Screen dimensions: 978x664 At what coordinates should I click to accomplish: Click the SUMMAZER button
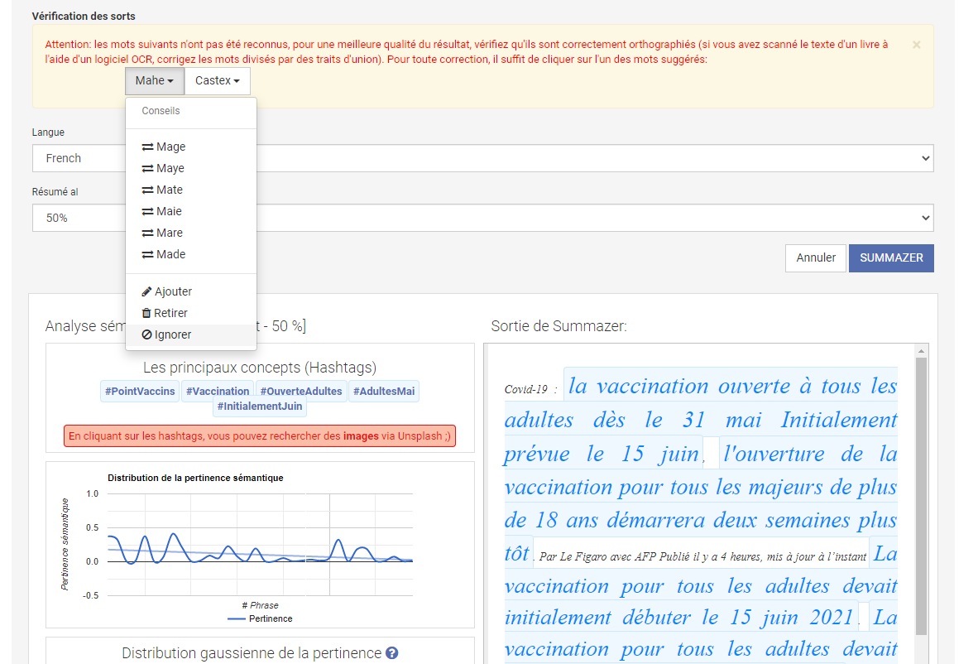[890, 258]
